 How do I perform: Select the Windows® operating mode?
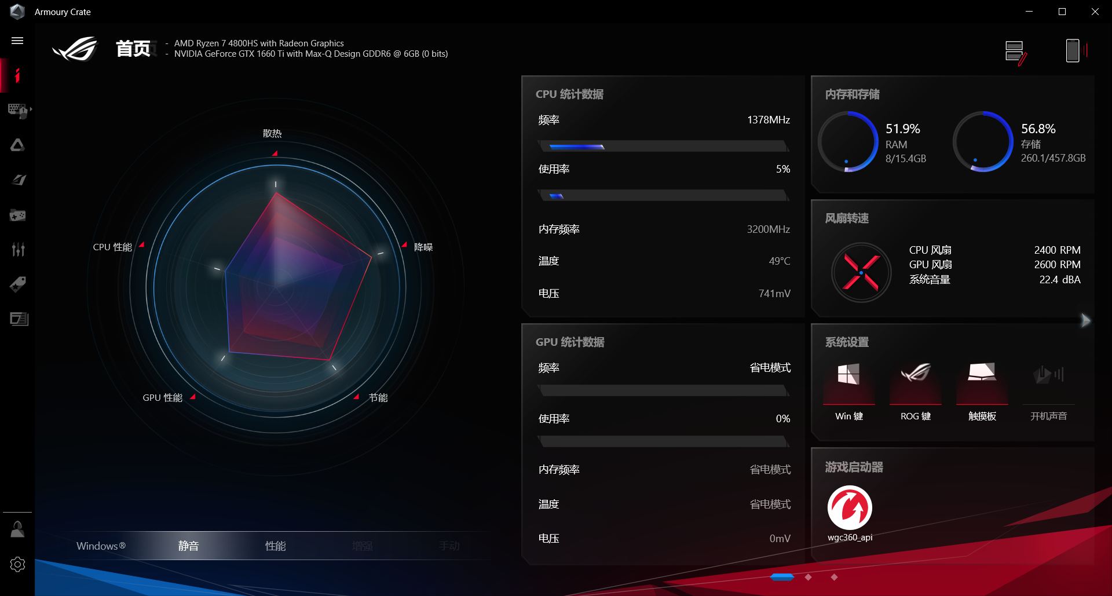[101, 546]
